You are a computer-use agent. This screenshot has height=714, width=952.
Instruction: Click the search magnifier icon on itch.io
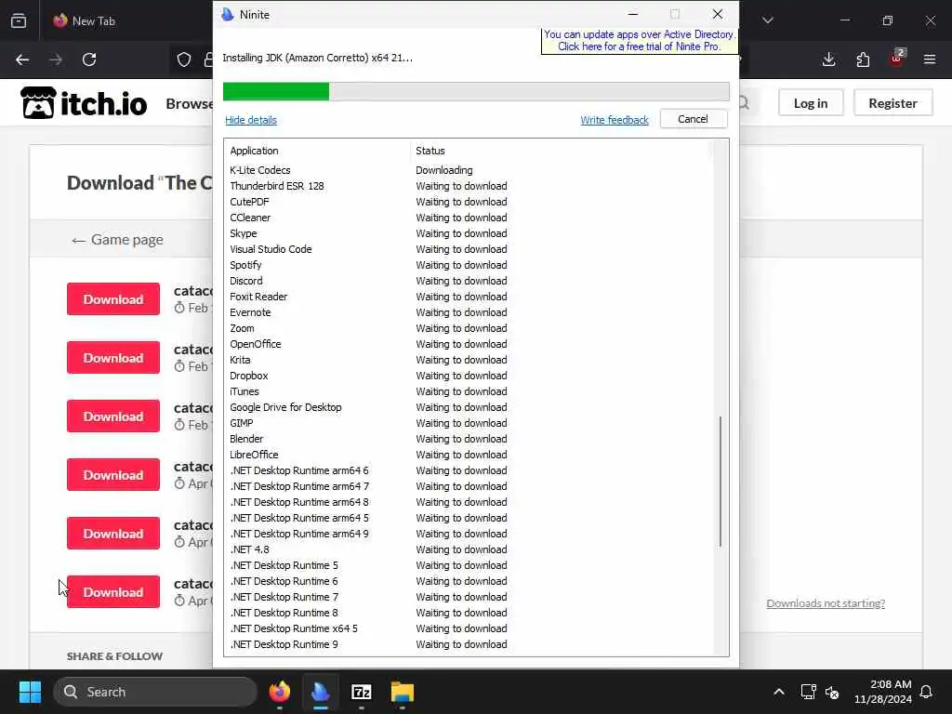(x=744, y=103)
